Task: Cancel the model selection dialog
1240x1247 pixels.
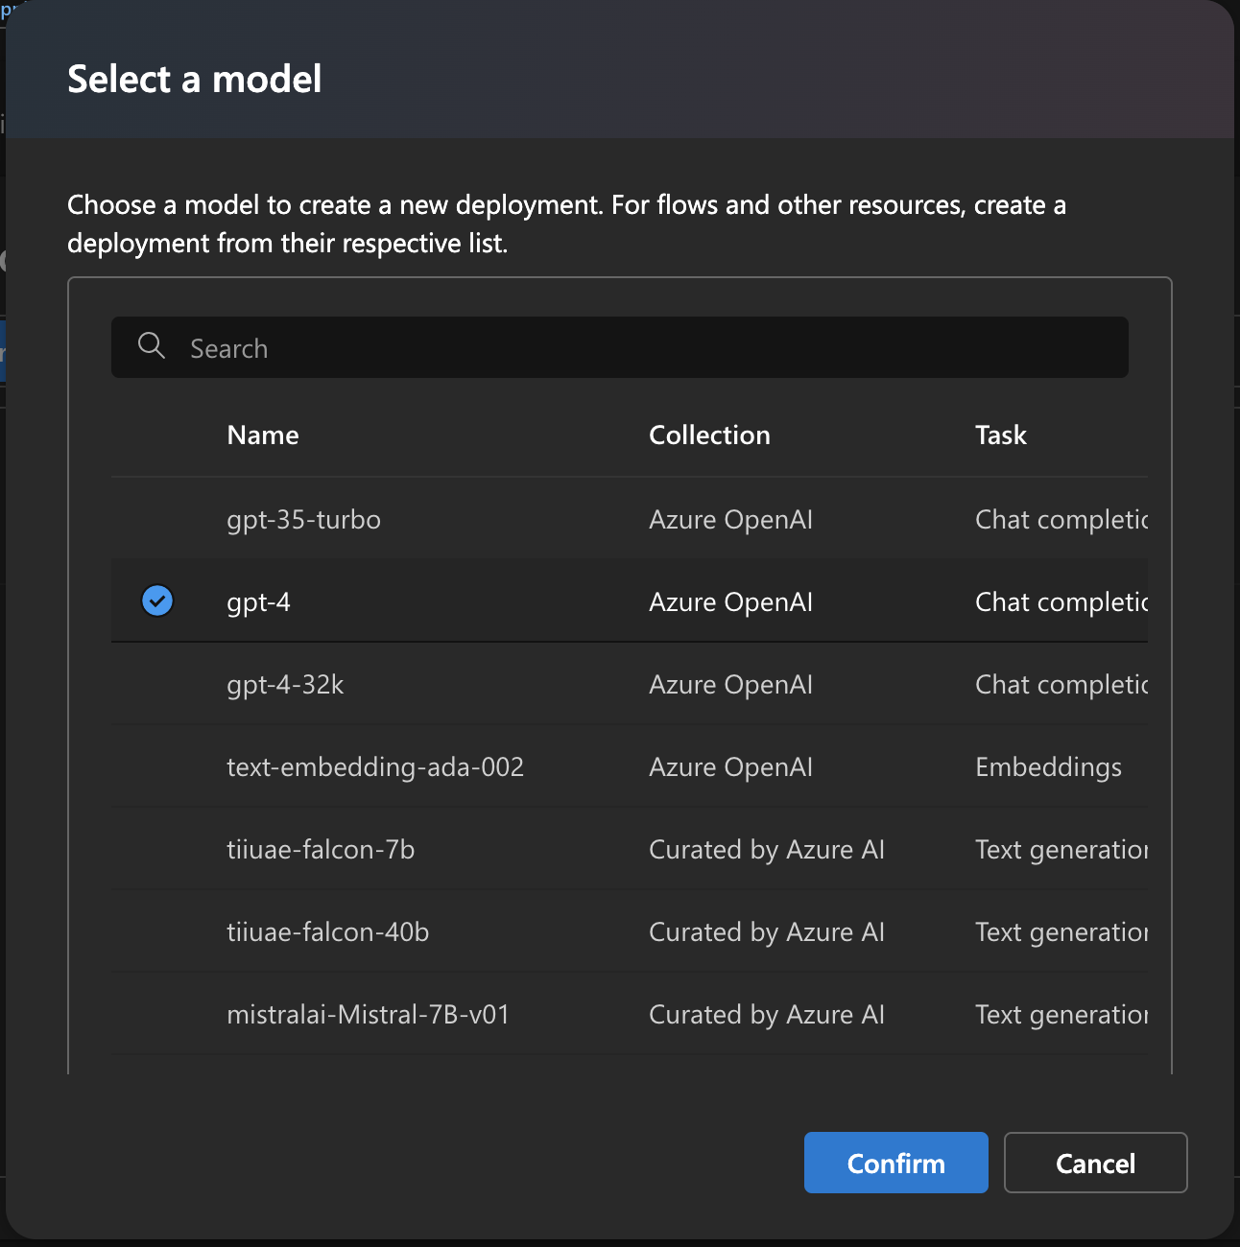Action: point(1095,1163)
